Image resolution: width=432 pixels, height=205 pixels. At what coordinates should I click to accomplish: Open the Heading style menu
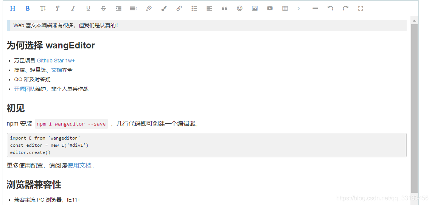pyautogui.click(x=13, y=8)
